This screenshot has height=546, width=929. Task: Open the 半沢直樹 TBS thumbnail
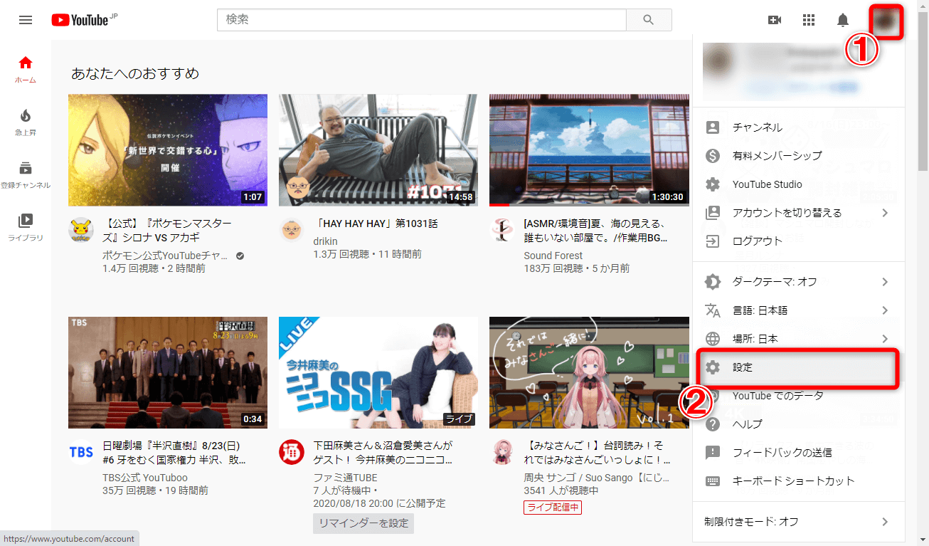(168, 372)
